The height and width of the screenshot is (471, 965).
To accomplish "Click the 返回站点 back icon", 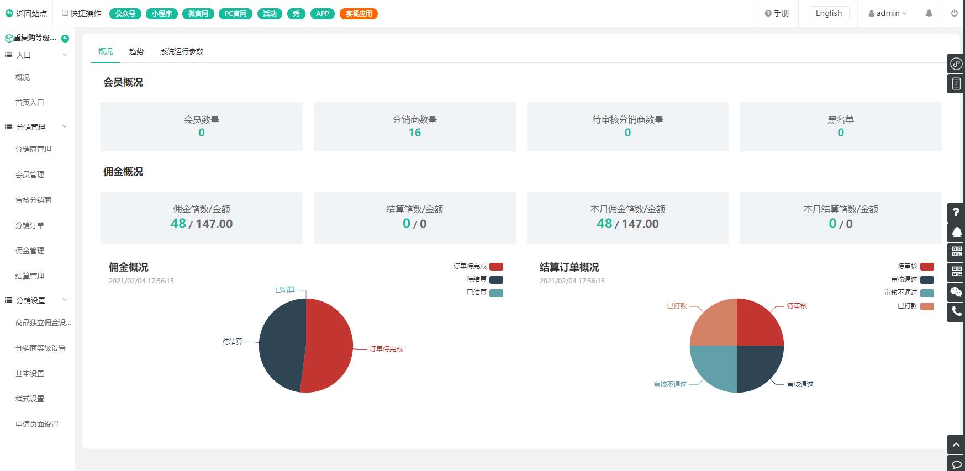I will coord(9,13).
